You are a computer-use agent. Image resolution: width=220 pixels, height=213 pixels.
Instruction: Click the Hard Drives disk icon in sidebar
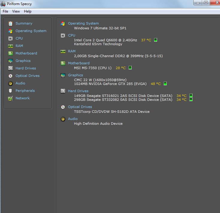coord(10,68)
